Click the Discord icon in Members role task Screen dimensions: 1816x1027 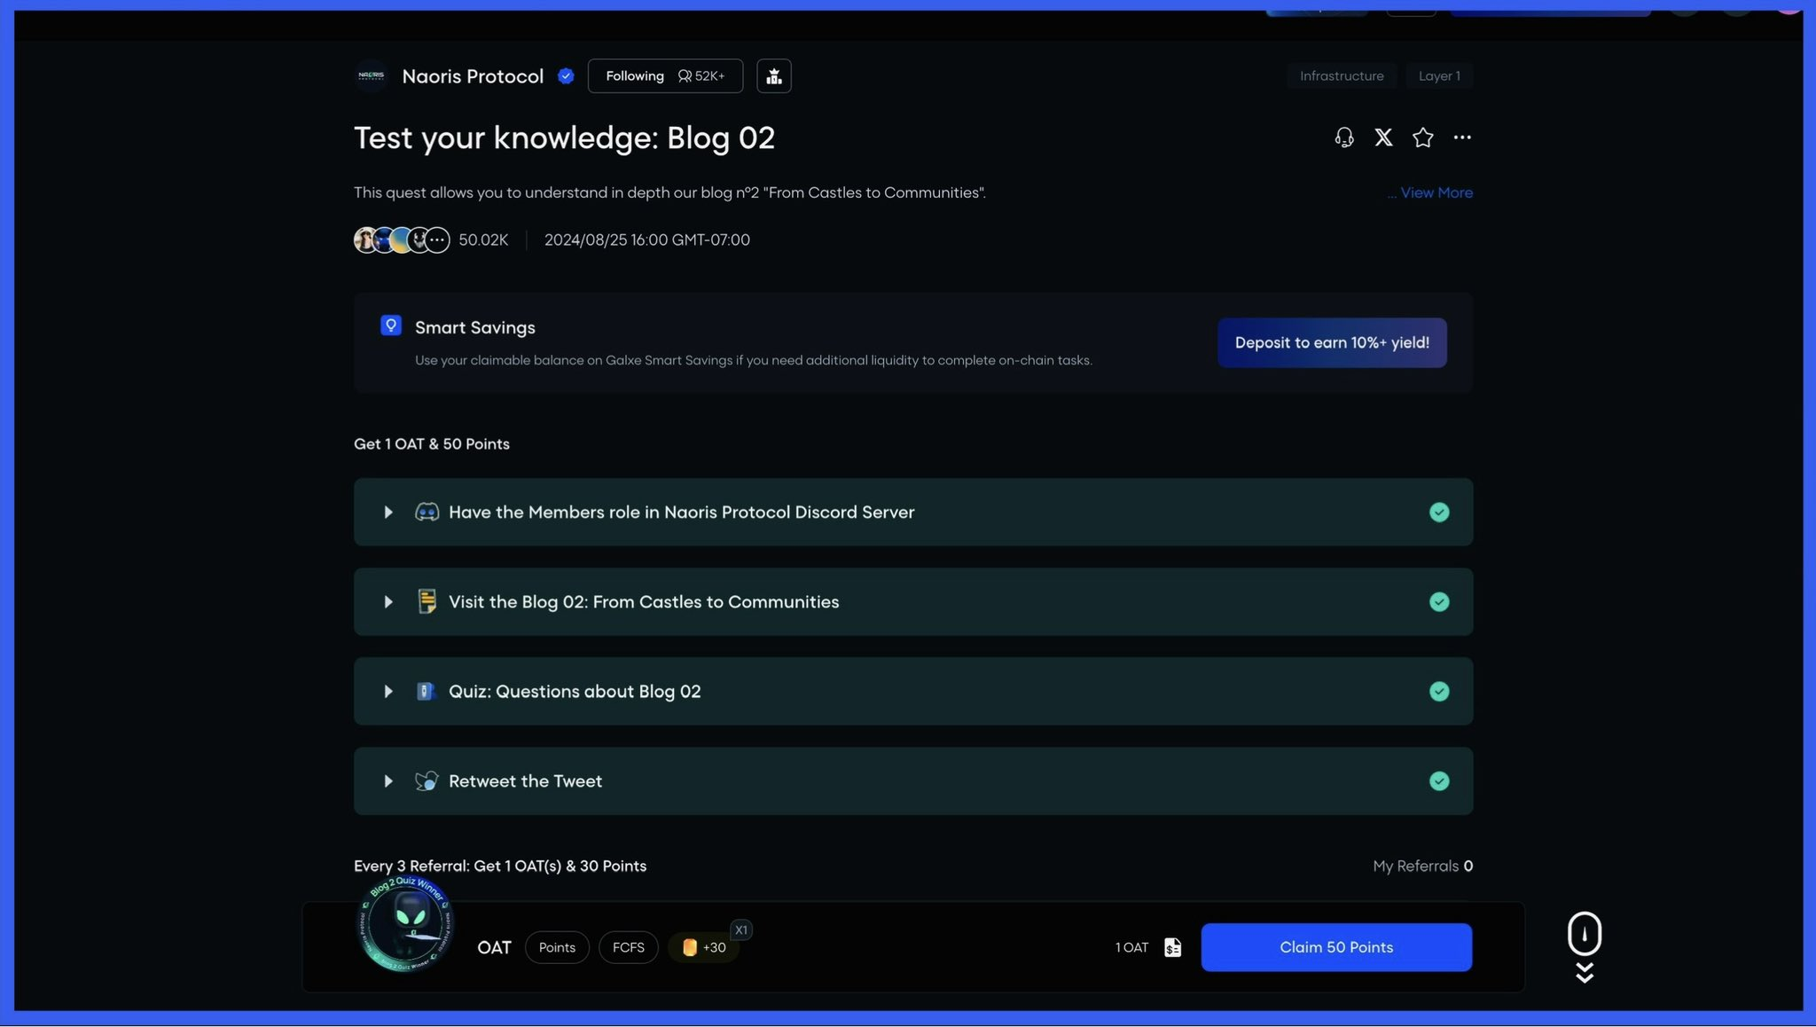(x=427, y=512)
